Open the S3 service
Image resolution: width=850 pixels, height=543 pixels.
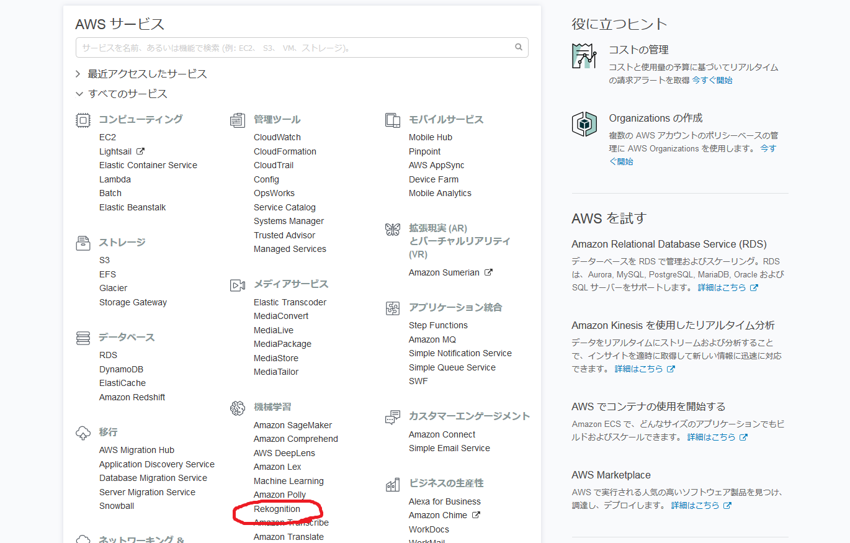[x=104, y=260]
